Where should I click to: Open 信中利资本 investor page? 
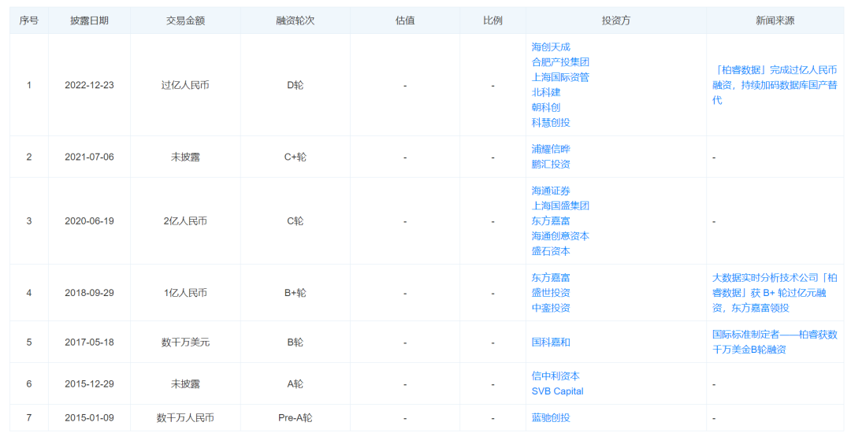tap(556, 376)
